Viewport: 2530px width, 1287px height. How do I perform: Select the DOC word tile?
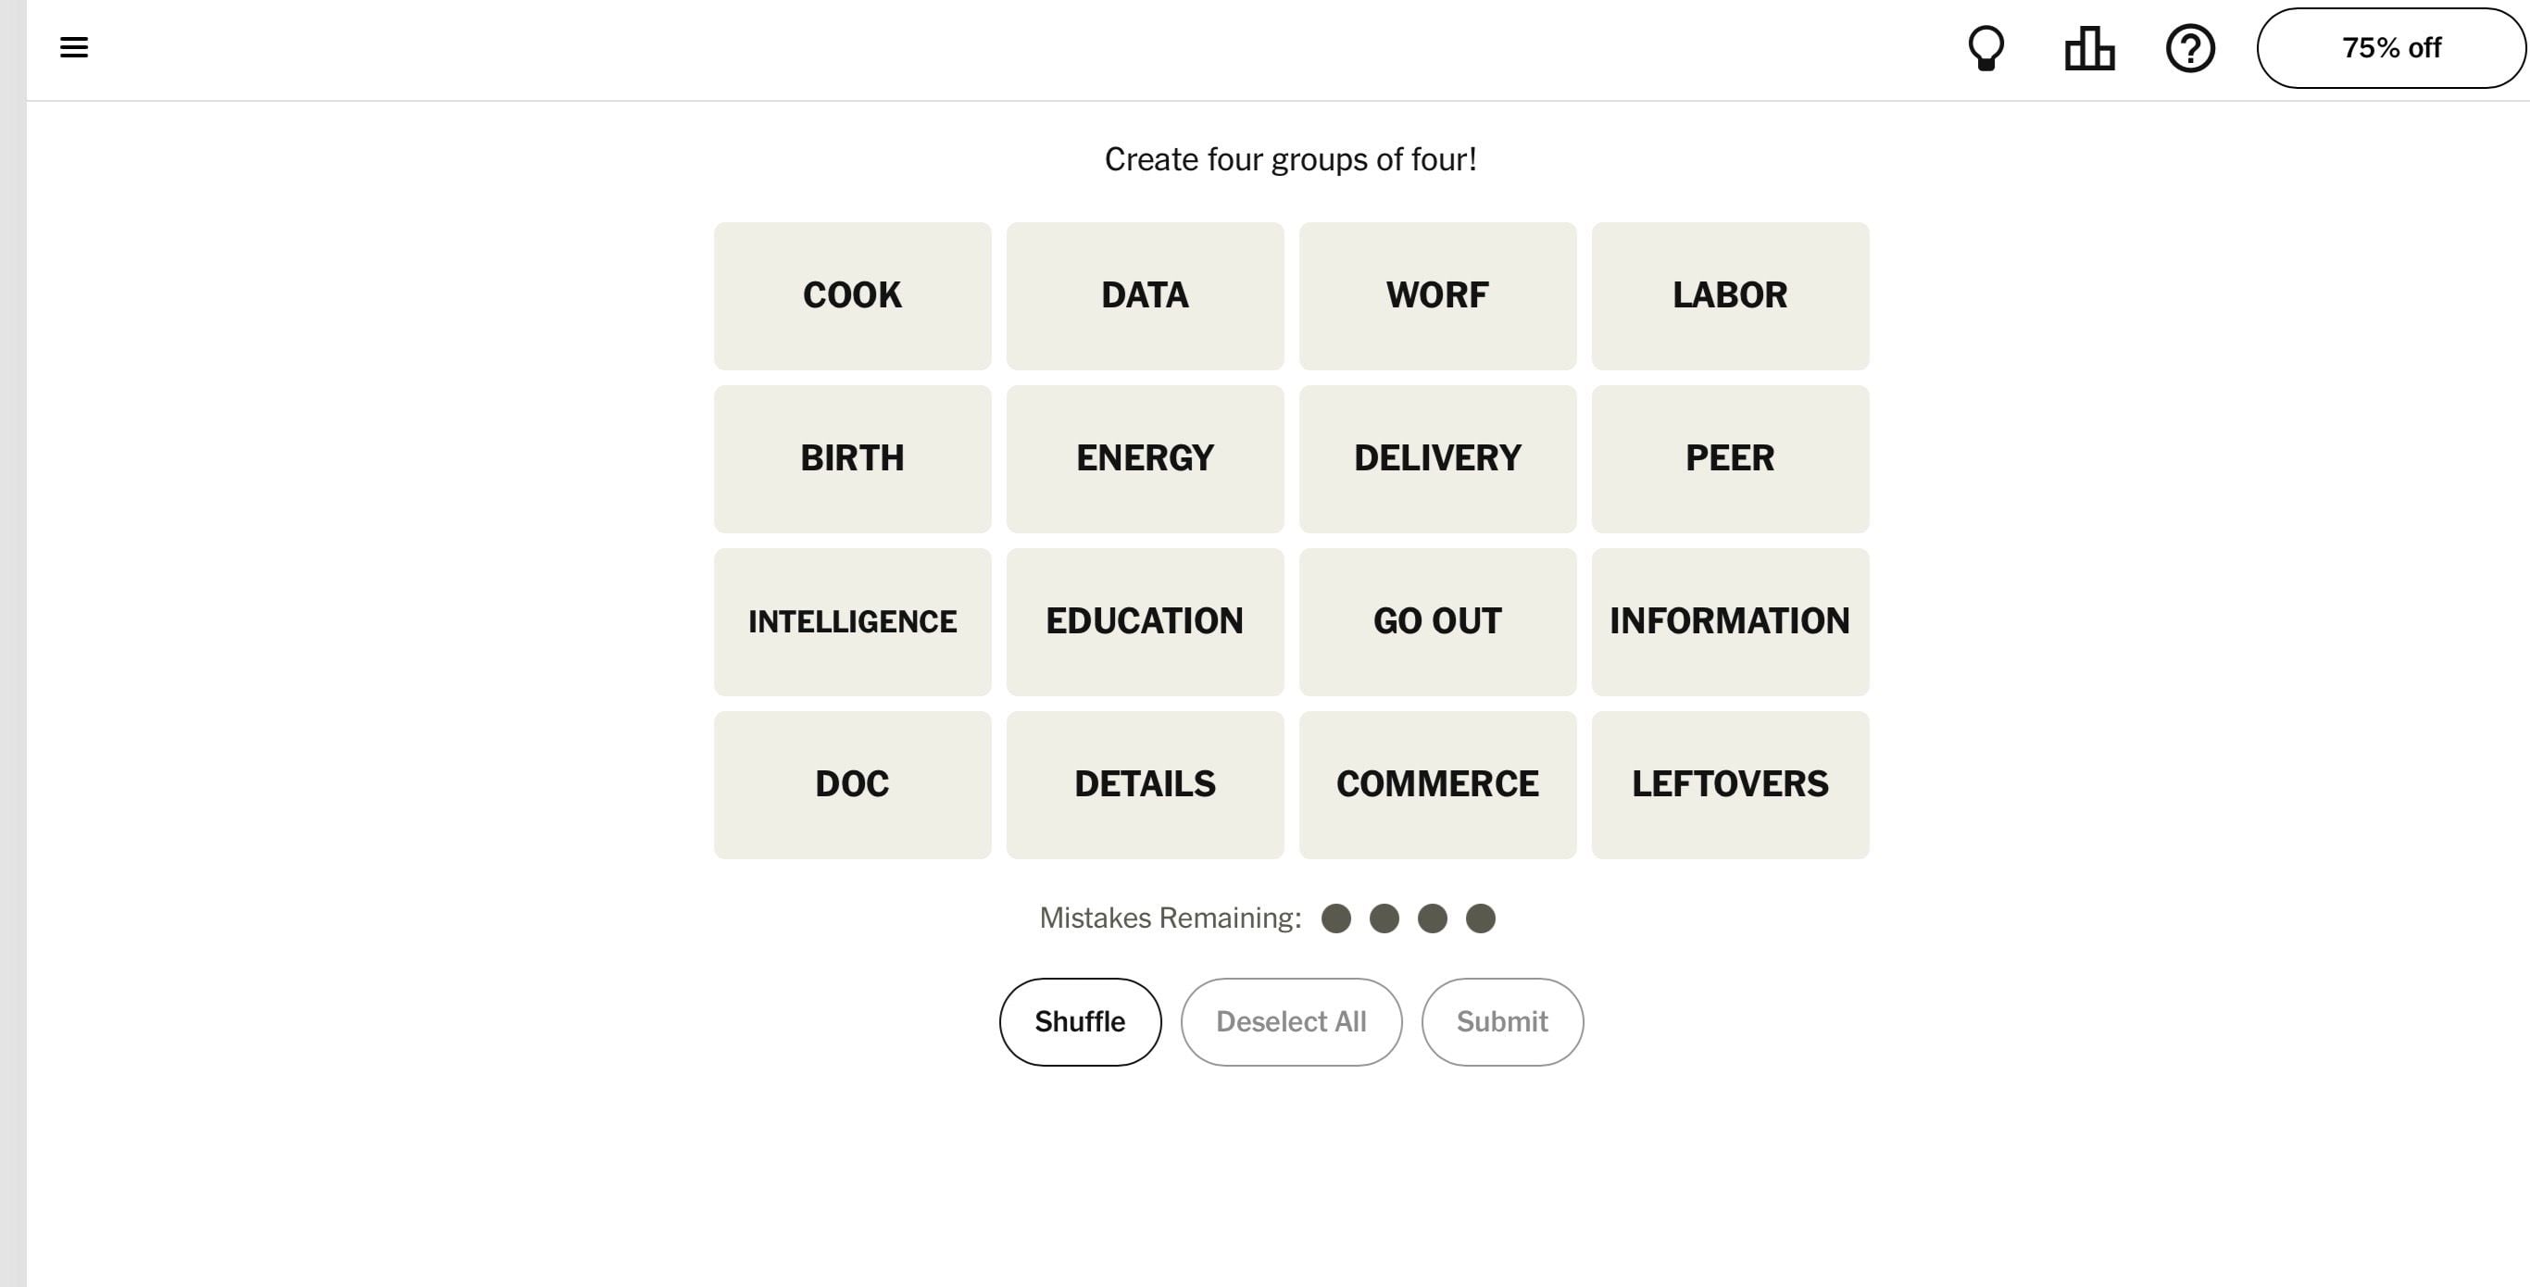852,784
